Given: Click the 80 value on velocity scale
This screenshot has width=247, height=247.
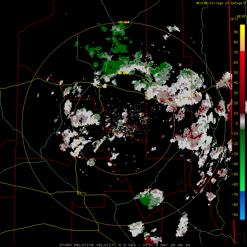Looking at the screenshot, I should click(236, 42).
